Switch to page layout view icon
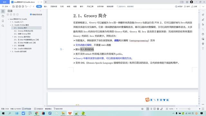This screenshot has width=206, height=116. (x=148, y=109)
